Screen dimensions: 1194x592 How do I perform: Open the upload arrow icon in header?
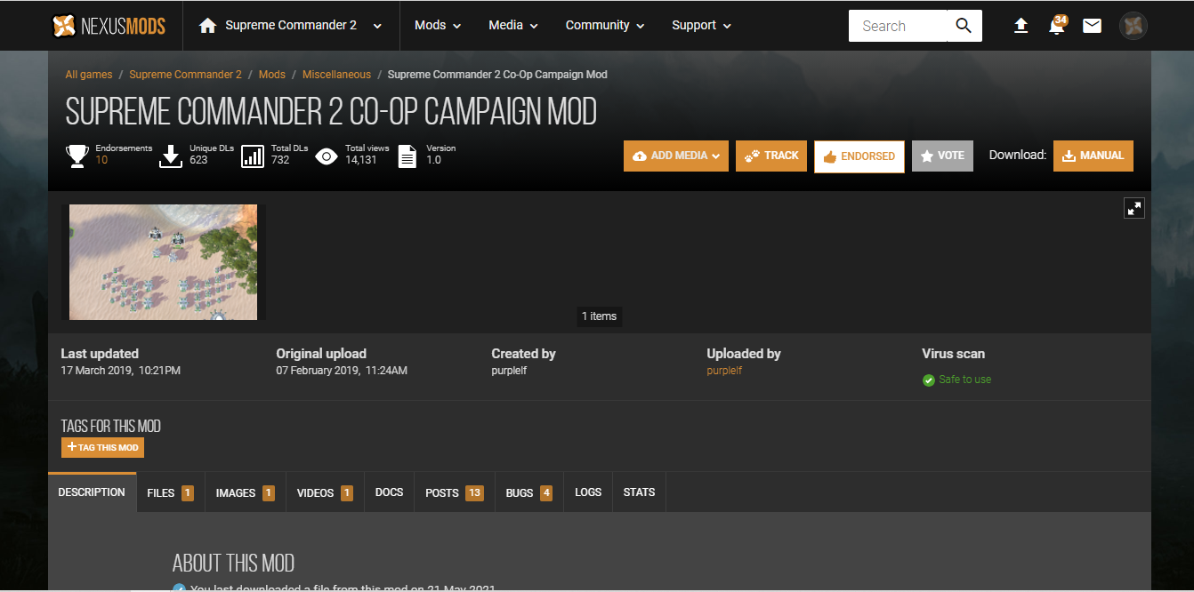pyautogui.click(x=1021, y=26)
